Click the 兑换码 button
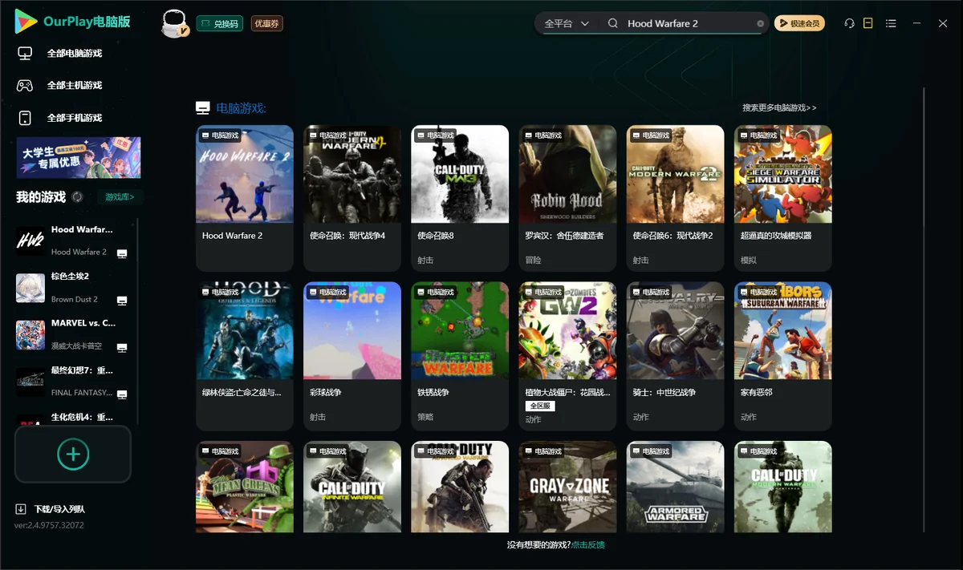The width and height of the screenshot is (963, 570). [x=219, y=24]
